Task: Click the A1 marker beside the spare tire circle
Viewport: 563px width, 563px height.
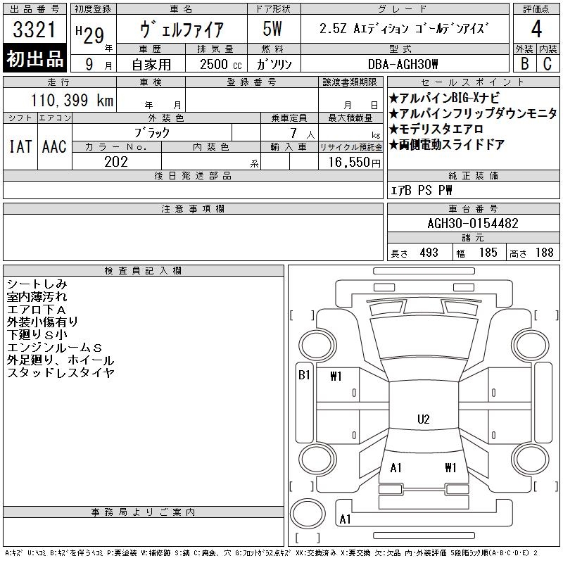Action: pyautogui.click(x=345, y=519)
